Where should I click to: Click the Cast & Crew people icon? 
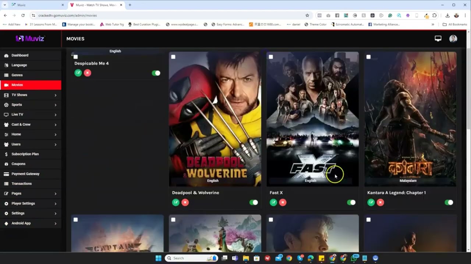tap(6, 125)
